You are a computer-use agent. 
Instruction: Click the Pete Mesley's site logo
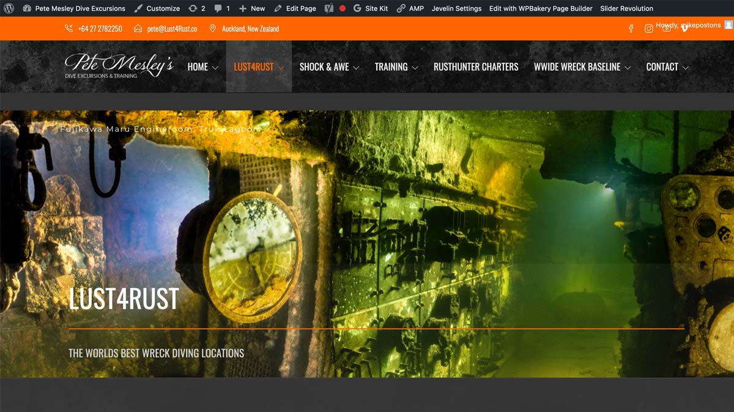tap(119, 66)
